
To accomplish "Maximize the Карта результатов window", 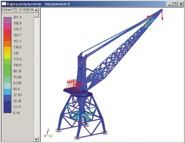I will pyautogui.click(x=175, y=4).
